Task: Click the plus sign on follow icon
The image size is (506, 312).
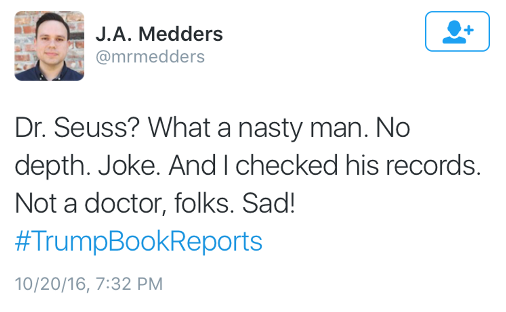Action: (469, 29)
